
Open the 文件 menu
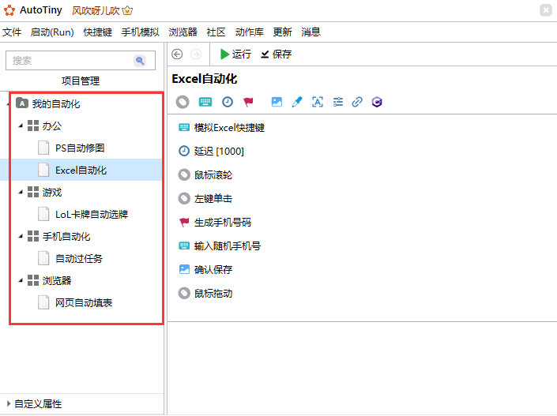tap(12, 32)
